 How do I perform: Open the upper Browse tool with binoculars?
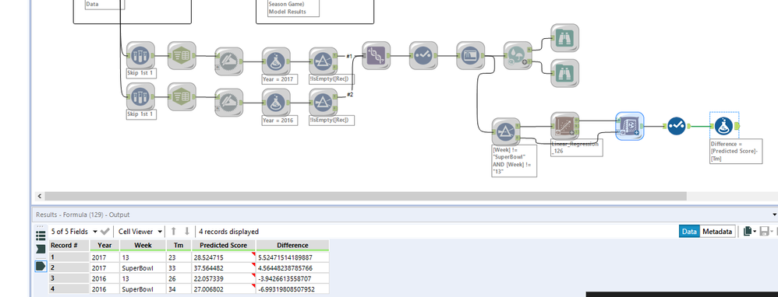[564, 37]
